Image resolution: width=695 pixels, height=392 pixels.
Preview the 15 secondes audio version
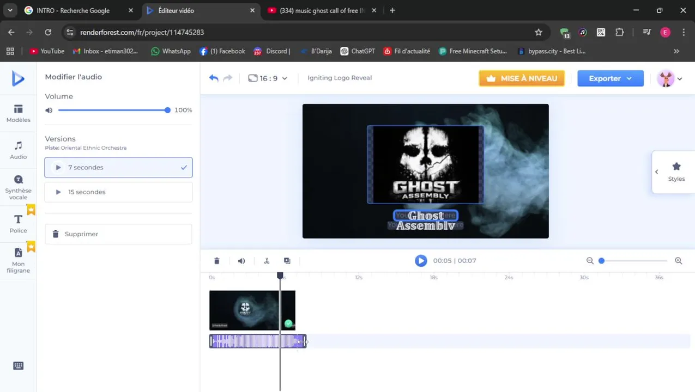(x=58, y=192)
